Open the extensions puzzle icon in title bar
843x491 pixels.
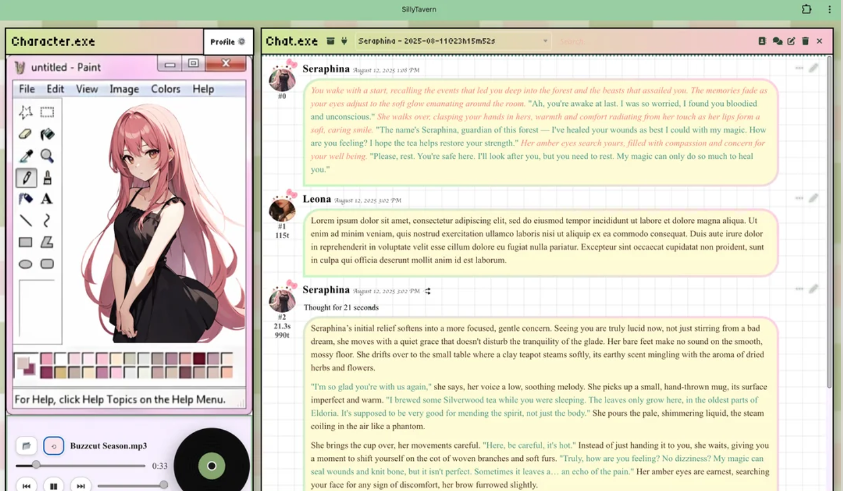tap(807, 9)
